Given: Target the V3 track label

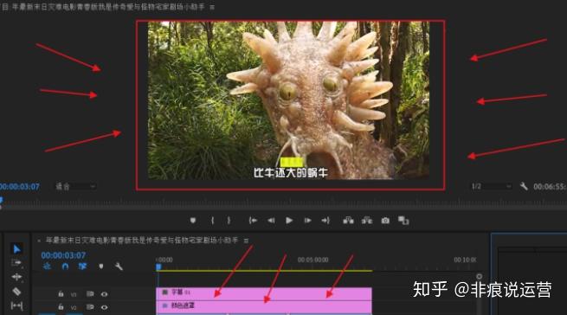Looking at the screenshot, I should pos(74,294).
